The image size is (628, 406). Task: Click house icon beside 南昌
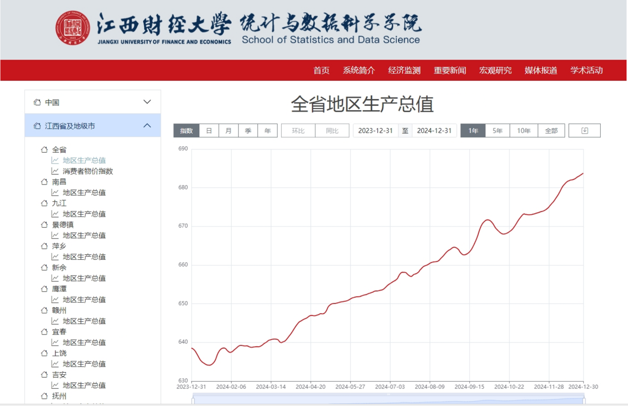tap(44, 182)
